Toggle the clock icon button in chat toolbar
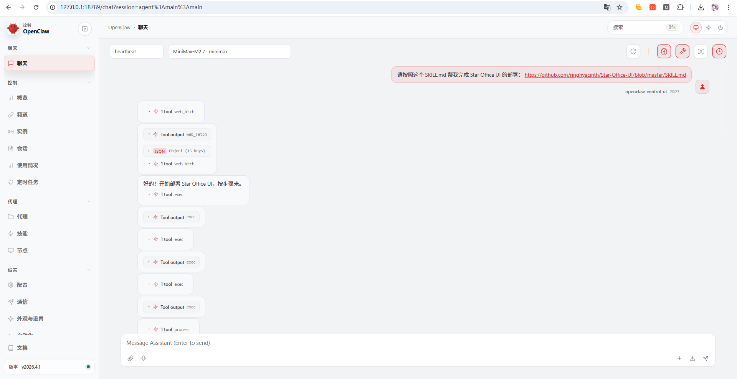 click(719, 51)
